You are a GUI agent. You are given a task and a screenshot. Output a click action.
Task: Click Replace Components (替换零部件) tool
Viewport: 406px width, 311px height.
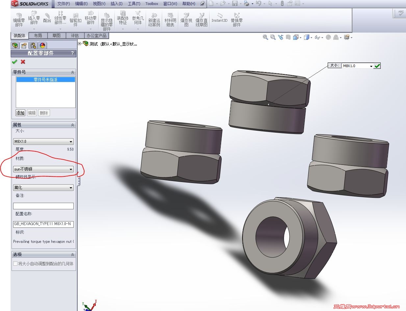pos(237,20)
